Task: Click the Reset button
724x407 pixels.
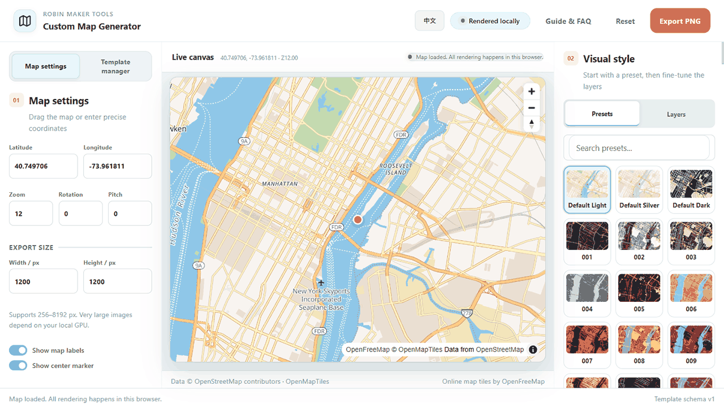Action: pos(625,21)
